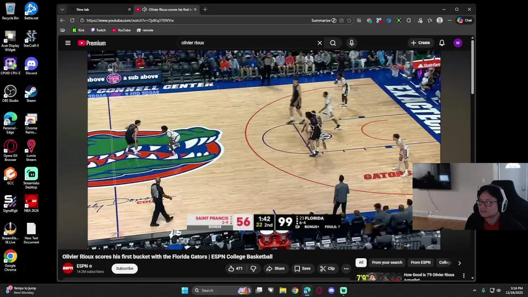This screenshot has width=528, height=297.
Task: Open the YouTube guide hamburger menu
Action: pyautogui.click(x=68, y=43)
